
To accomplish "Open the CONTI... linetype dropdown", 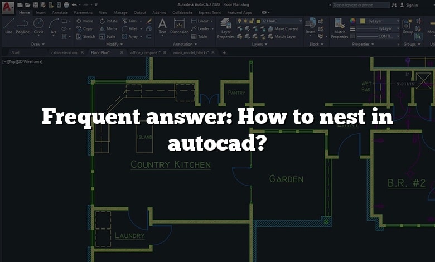I will [378, 36].
